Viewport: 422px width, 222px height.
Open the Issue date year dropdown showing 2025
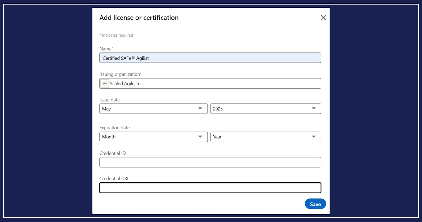click(266, 109)
